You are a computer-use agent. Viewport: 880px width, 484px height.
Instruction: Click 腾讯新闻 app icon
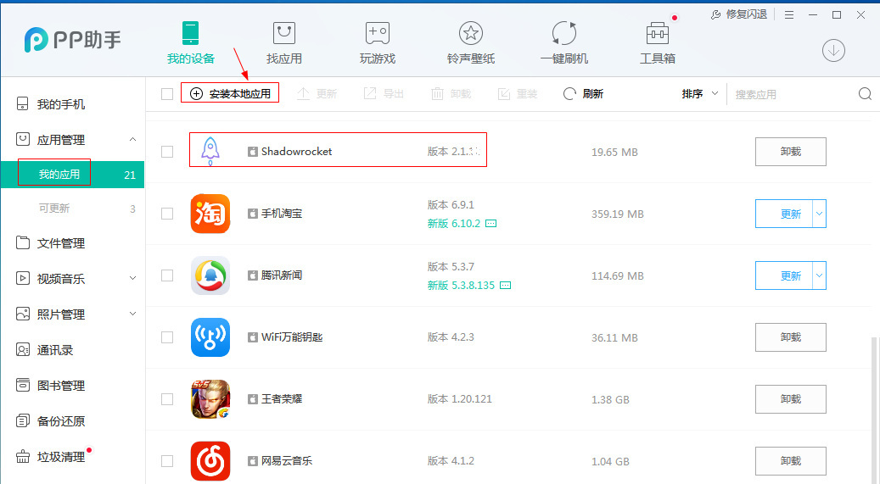click(x=210, y=275)
